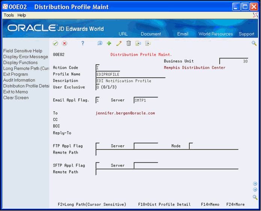Click the magnifier icon at bottom right
Viewport: 261px width, 211px height.
coord(255,197)
